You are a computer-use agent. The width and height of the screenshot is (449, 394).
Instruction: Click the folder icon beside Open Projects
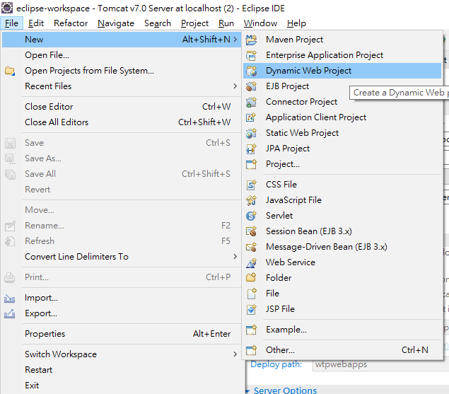10,71
